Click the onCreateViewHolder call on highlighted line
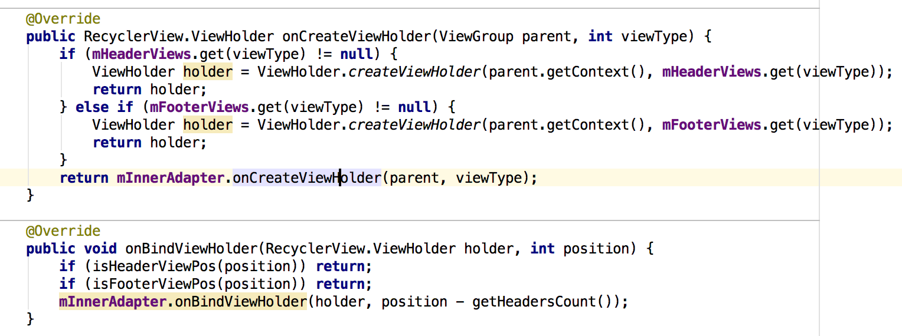902x336 pixels. tap(307, 178)
